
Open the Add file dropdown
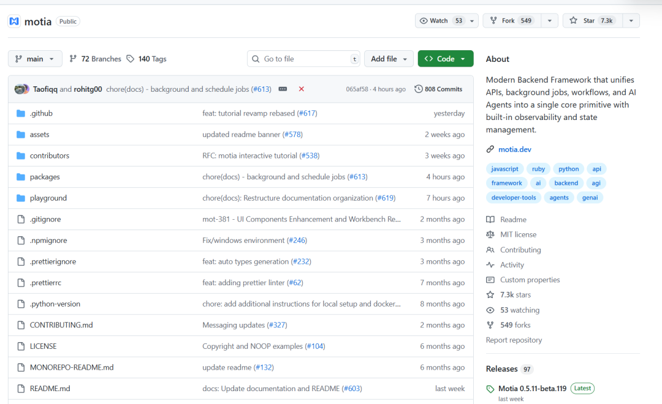pyautogui.click(x=389, y=59)
